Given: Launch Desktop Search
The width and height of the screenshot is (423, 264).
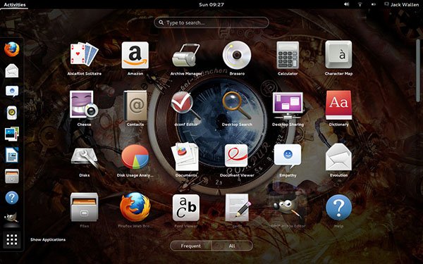Looking at the screenshot, I should tap(237, 106).
